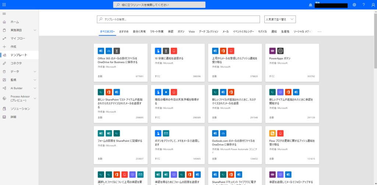Open the 新しいファイルが追加されたときに template card
377x185 pixels.
pyautogui.click(x=235, y=104)
